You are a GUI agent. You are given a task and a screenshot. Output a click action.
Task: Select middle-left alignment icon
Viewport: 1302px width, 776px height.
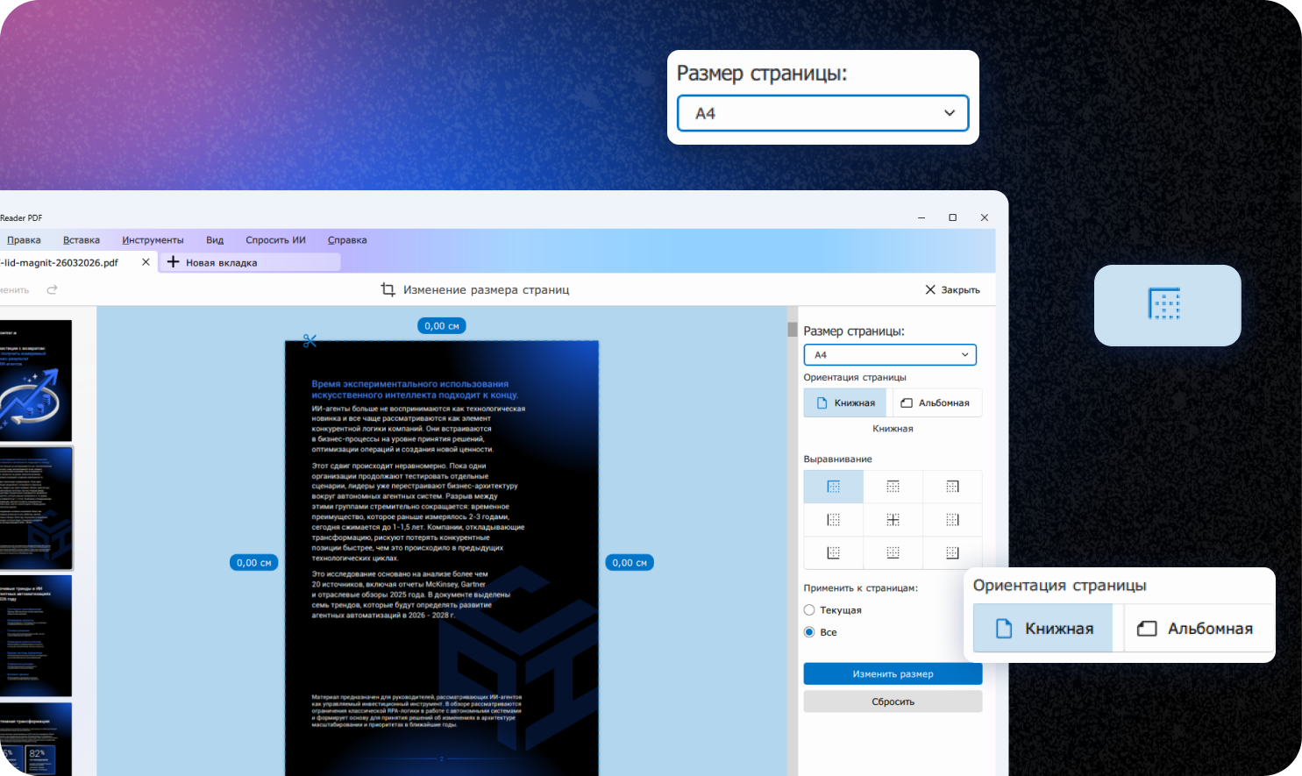tap(833, 520)
